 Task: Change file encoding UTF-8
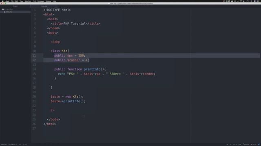(x=235, y=144)
